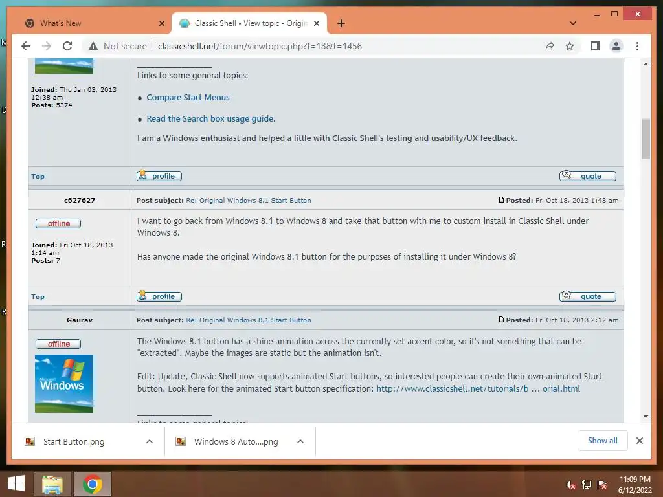Open the Chrome side panel
Image resolution: width=663 pixels, height=497 pixels.
[596, 46]
